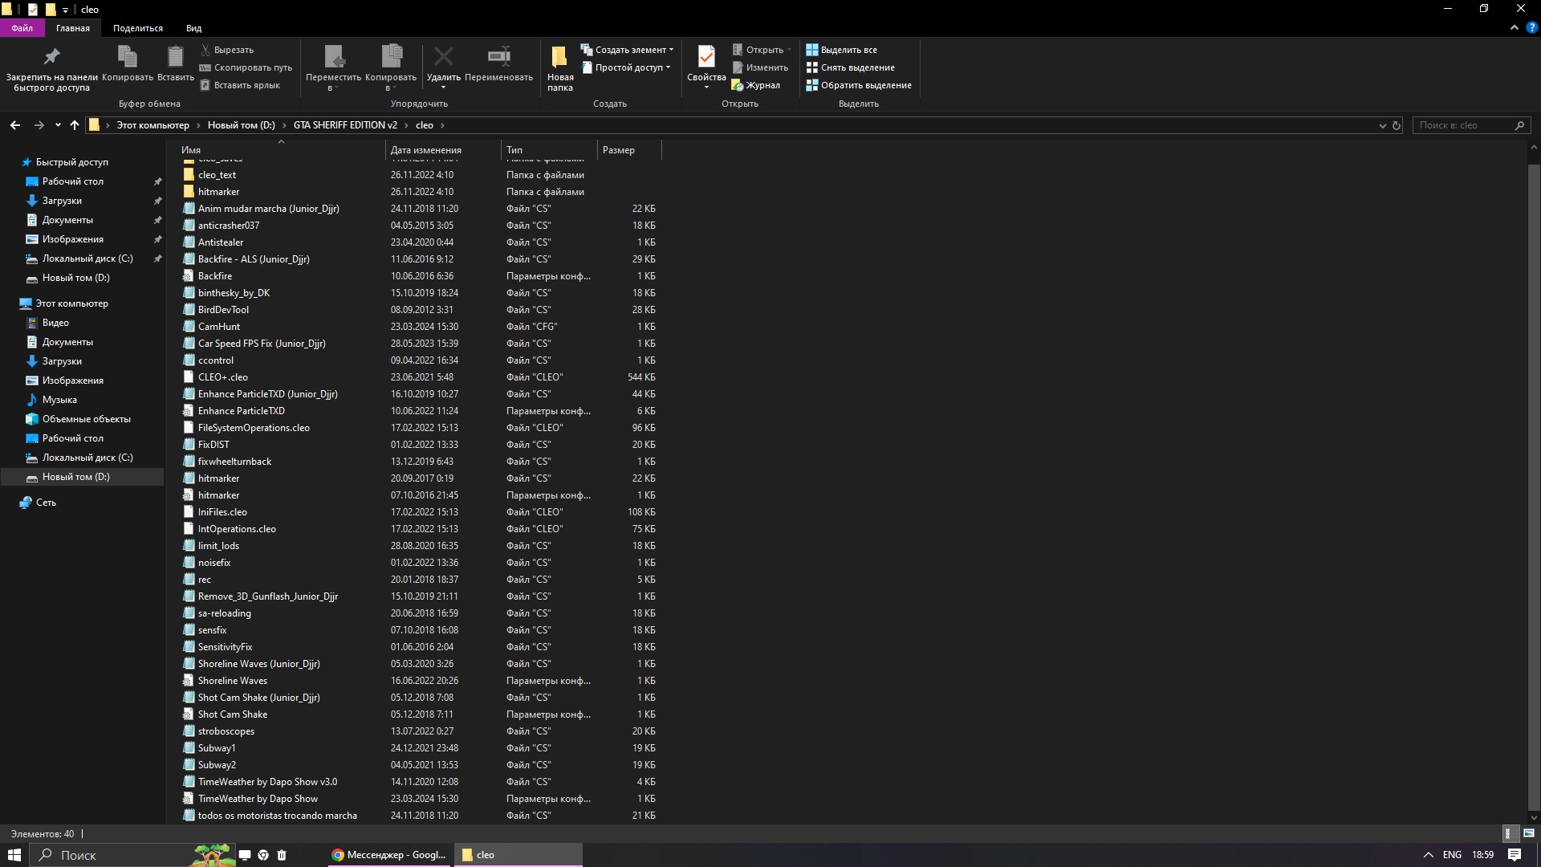1541x867 pixels.
Task: Switch to details view icon
Action: [x=1508, y=833]
